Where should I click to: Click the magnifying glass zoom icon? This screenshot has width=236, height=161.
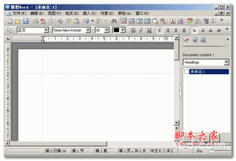coord(155,21)
